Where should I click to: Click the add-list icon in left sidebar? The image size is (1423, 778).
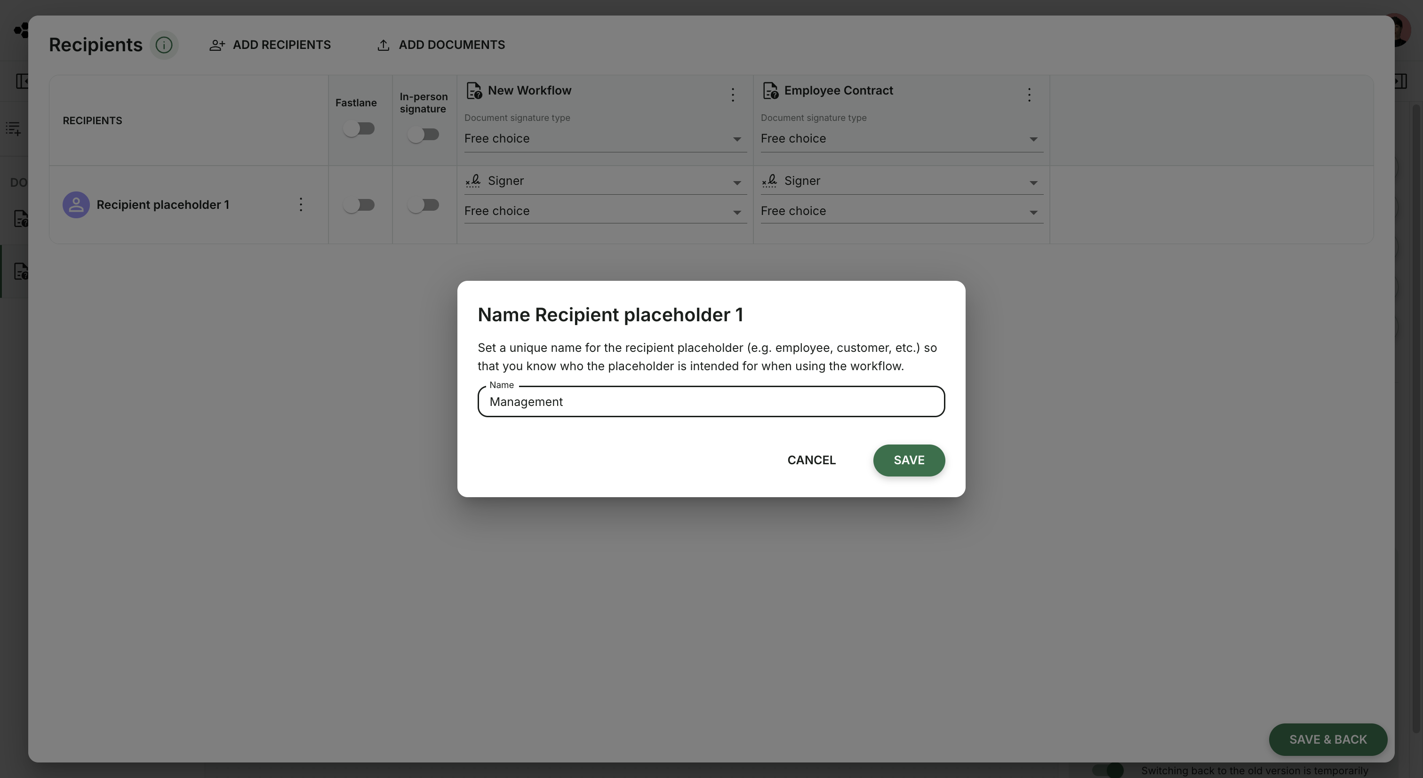tap(13, 129)
